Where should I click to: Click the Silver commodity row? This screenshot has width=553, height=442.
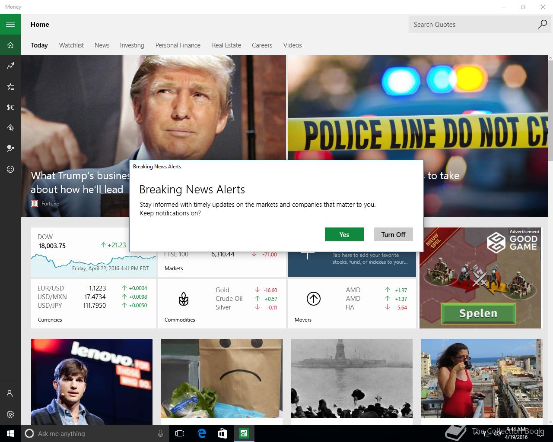point(246,307)
